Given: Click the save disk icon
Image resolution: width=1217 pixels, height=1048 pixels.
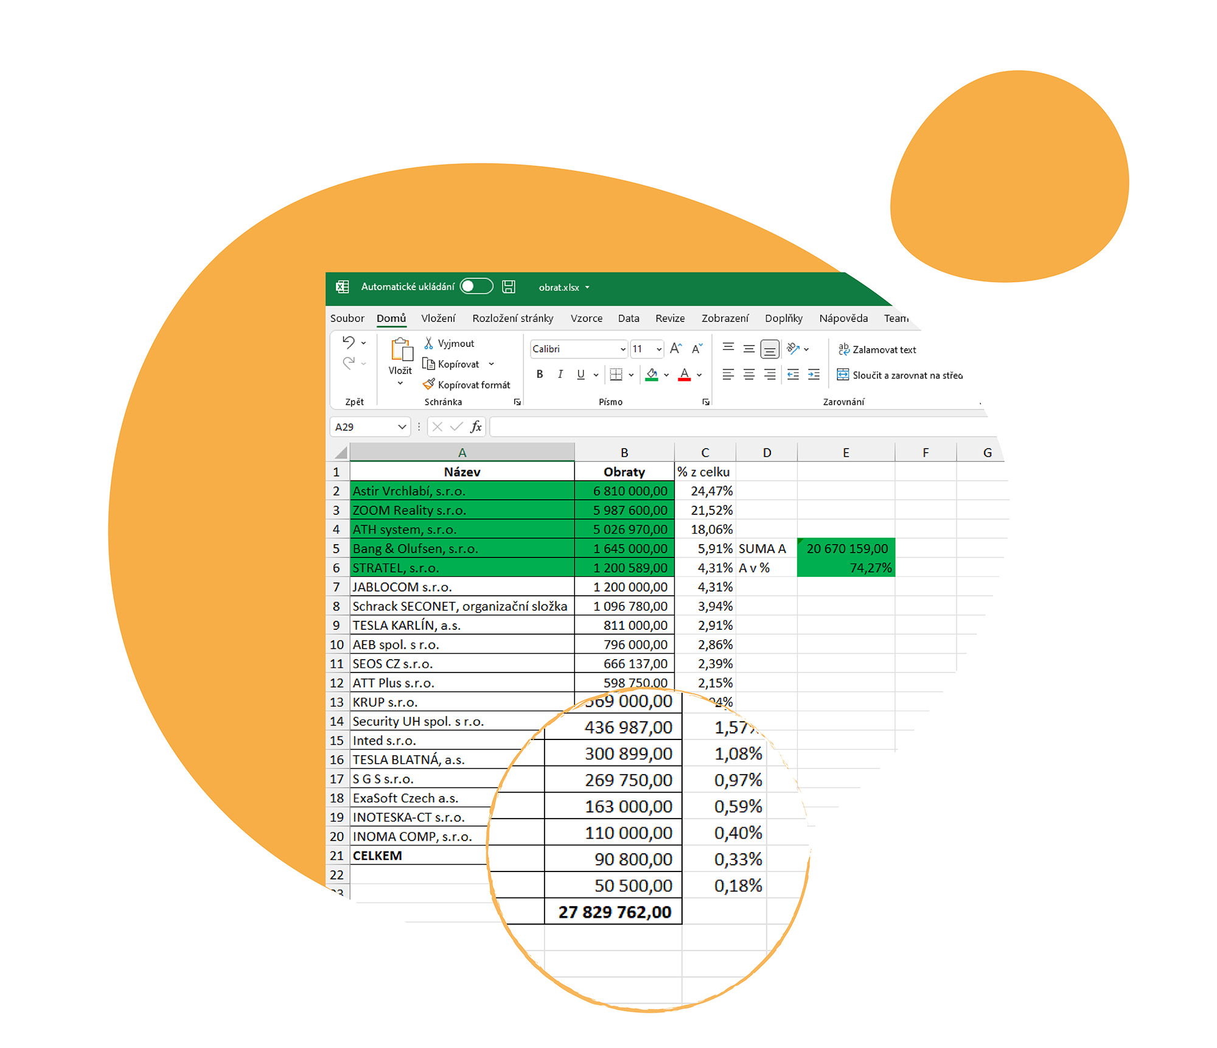Looking at the screenshot, I should 509,287.
